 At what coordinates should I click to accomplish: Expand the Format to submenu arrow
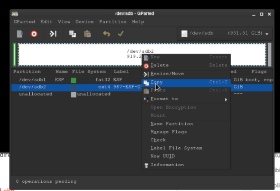coord(226,99)
